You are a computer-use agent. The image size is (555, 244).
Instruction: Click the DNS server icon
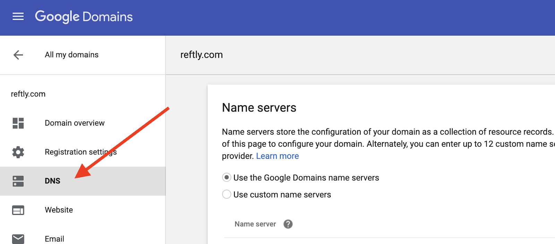[x=18, y=181]
